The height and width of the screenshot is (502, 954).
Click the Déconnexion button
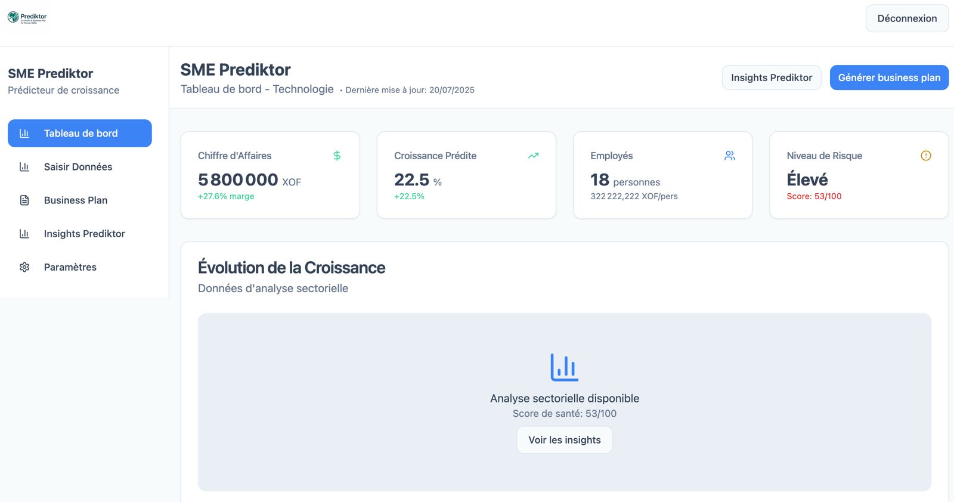pos(907,18)
